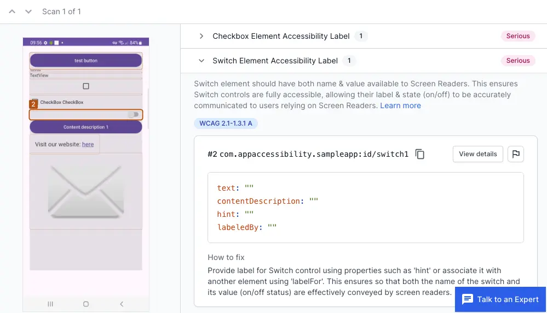Open Talk to an Expert chat
Image resolution: width=547 pixels, height=313 pixels.
pyautogui.click(x=500, y=299)
